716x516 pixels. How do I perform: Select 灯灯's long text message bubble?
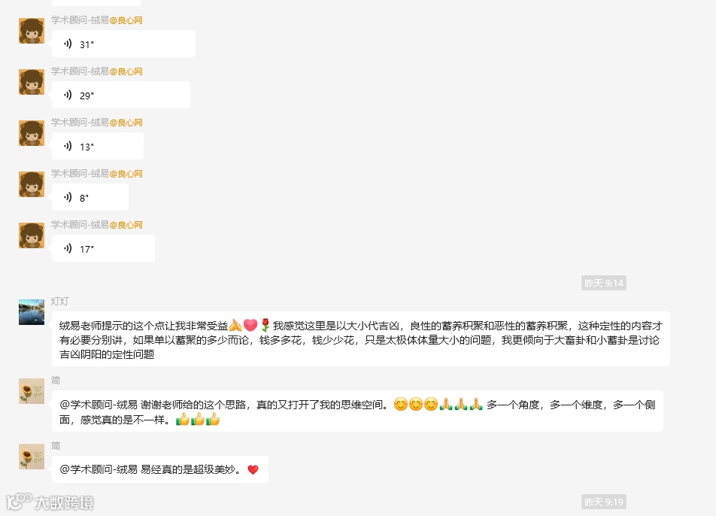[361, 339]
